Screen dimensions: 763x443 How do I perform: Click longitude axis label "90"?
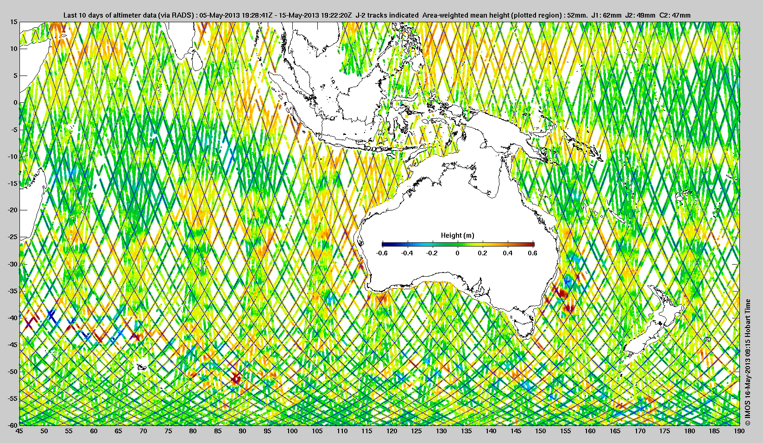pos(243,431)
